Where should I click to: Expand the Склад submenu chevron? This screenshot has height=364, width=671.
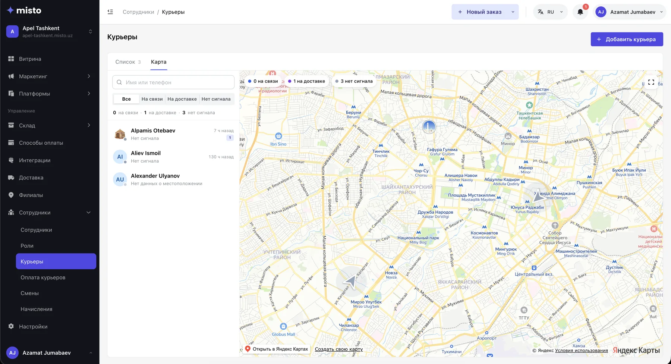[89, 125]
